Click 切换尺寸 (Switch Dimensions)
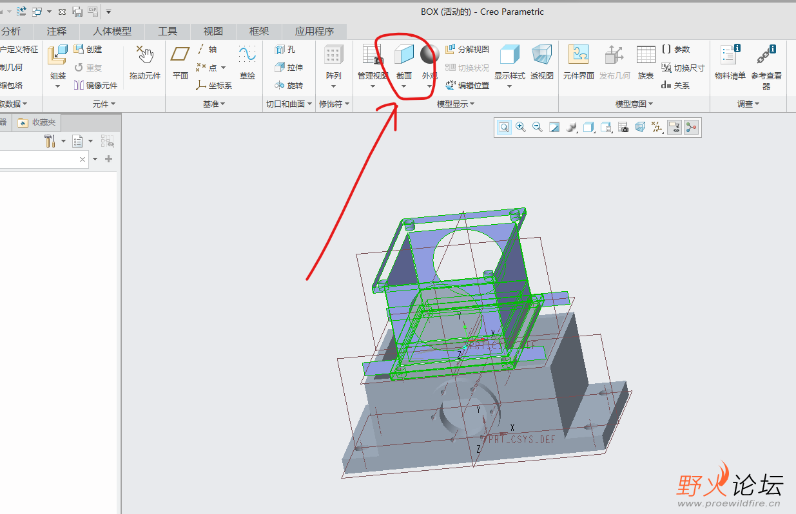This screenshot has height=514, width=796. click(683, 67)
